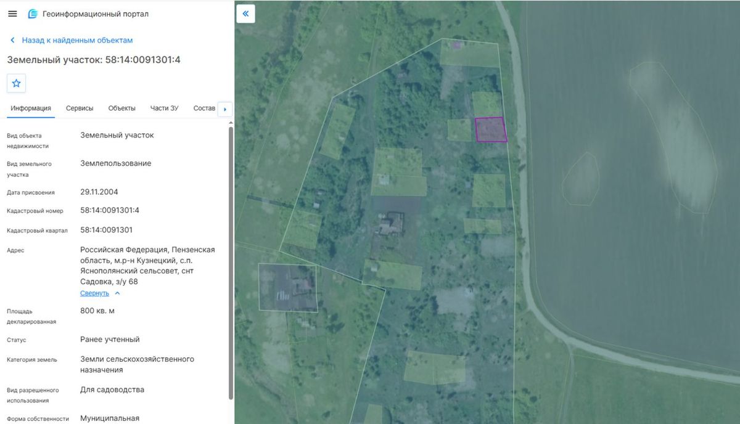Click the grey-shaded parcel at lower left of map
Image resolution: width=740 pixels, height=424 pixels.
(288, 287)
